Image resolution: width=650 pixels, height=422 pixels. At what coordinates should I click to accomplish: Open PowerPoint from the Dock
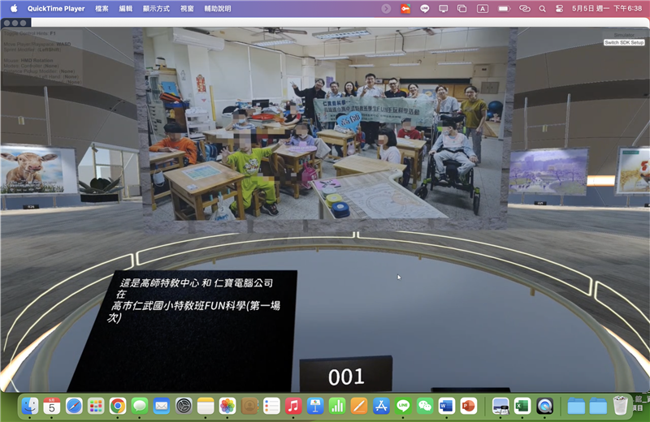(x=469, y=406)
